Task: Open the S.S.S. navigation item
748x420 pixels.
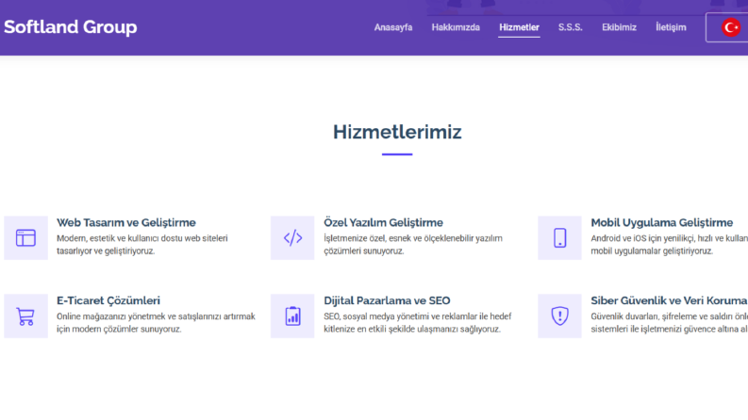Action: pyautogui.click(x=570, y=27)
